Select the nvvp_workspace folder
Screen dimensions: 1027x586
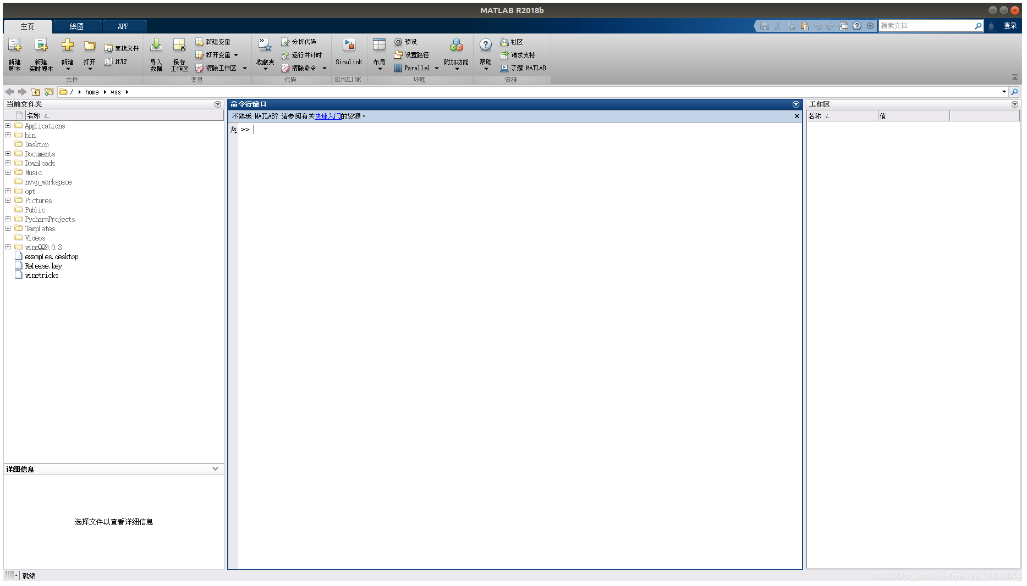pyautogui.click(x=48, y=182)
